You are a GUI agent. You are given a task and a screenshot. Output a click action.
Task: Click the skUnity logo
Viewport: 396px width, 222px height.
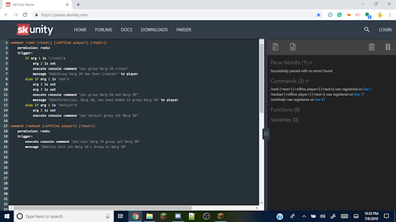(x=35, y=30)
